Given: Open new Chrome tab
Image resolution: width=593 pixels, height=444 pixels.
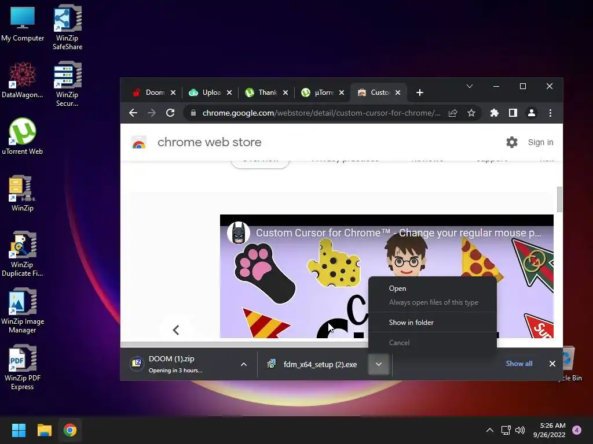Looking at the screenshot, I should [x=419, y=92].
